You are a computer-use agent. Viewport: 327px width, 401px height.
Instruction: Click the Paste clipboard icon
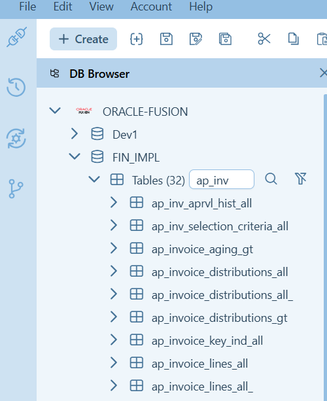pos(322,39)
